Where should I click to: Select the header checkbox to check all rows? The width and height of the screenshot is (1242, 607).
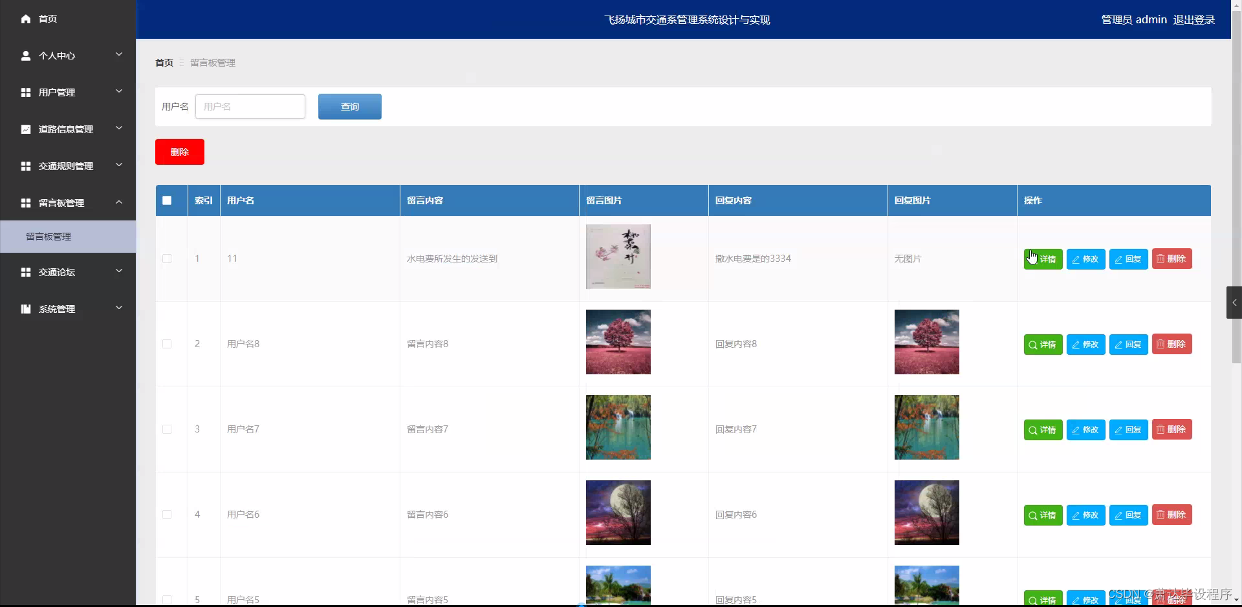tap(167, 200)
